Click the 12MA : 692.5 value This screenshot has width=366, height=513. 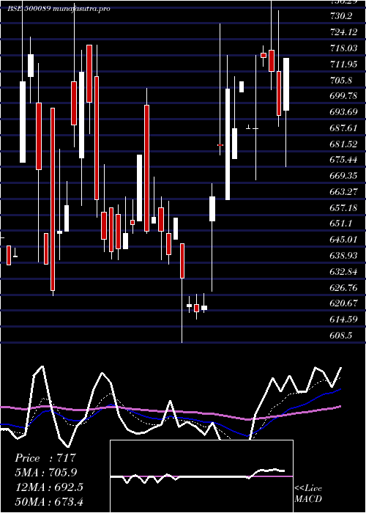49,487
